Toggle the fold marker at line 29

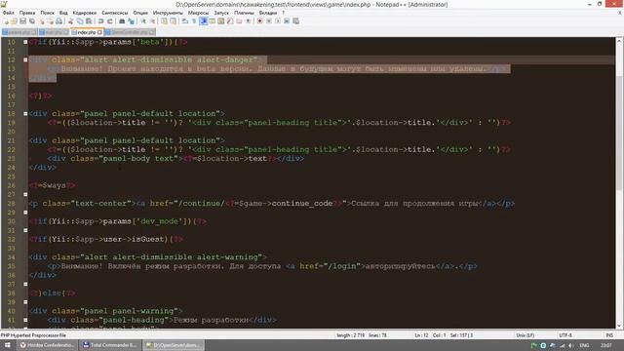click(x=25, y=213)
